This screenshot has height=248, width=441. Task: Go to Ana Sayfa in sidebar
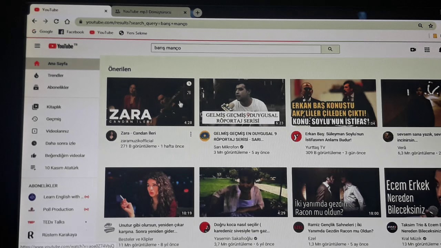(x=63, y=64)
